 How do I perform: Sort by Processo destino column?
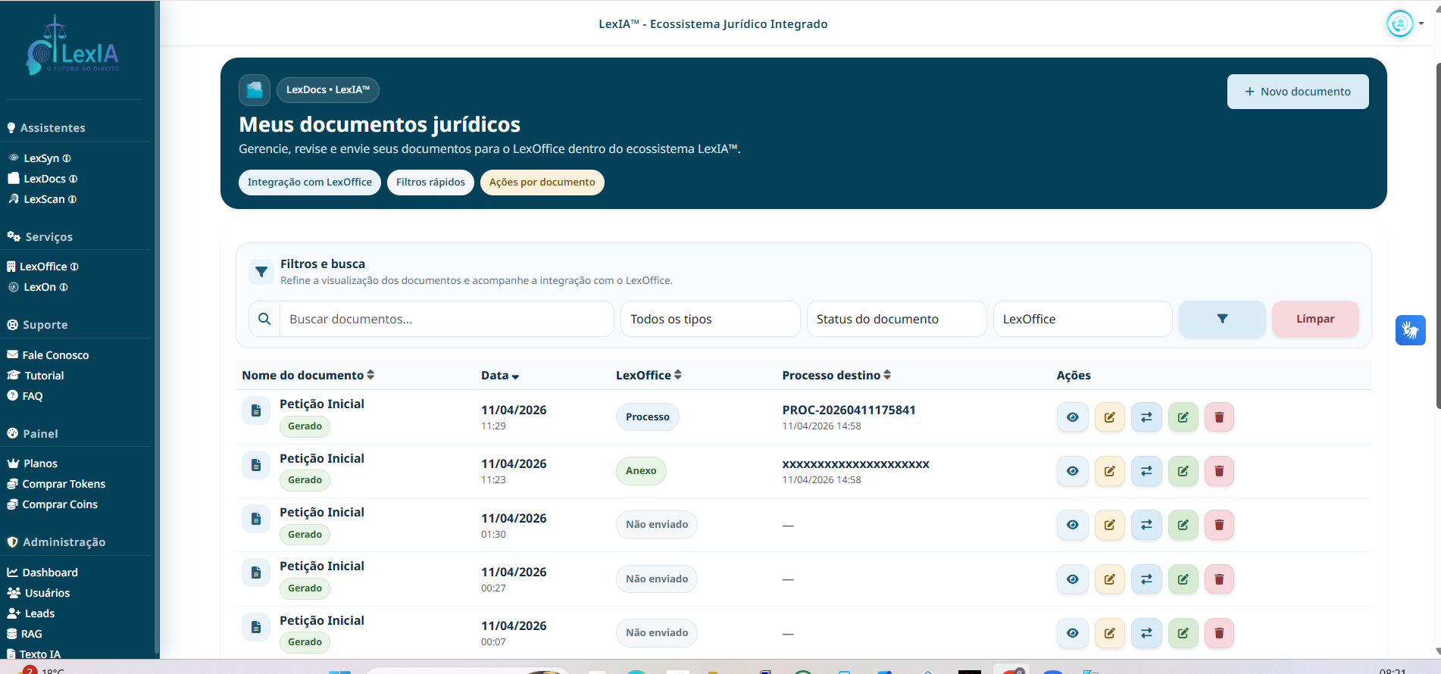point(836,375)
